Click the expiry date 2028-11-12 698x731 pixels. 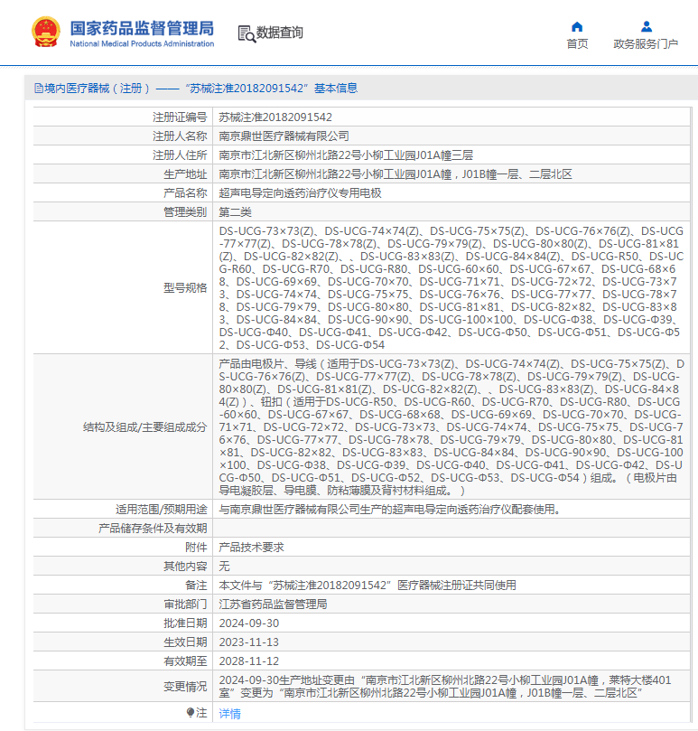click(x=249, y=661)
